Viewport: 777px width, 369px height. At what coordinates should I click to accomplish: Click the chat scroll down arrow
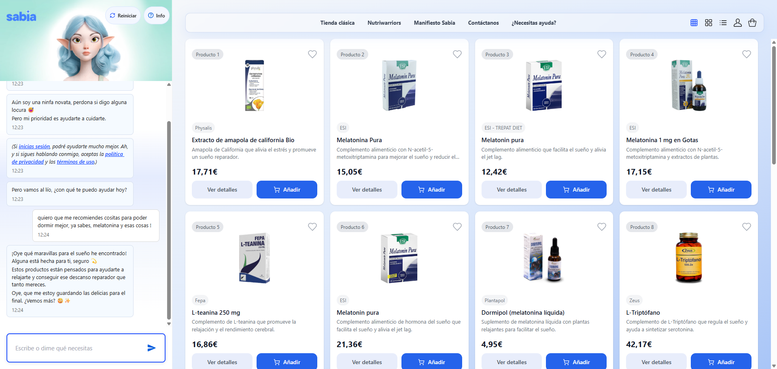coord(169,324)
